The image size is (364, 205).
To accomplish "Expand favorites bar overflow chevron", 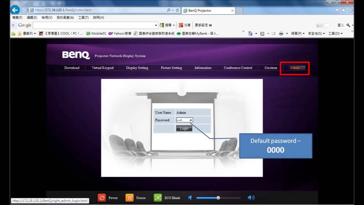I will pos(243,31).
